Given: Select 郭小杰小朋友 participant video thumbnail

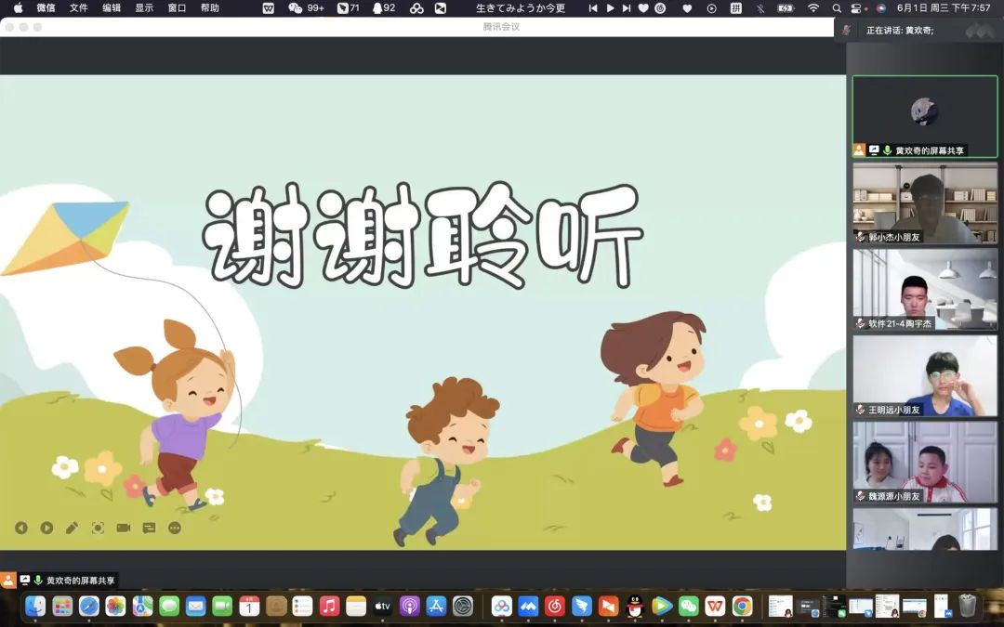Looking at the screenshot, I should [x=925, y=203].
